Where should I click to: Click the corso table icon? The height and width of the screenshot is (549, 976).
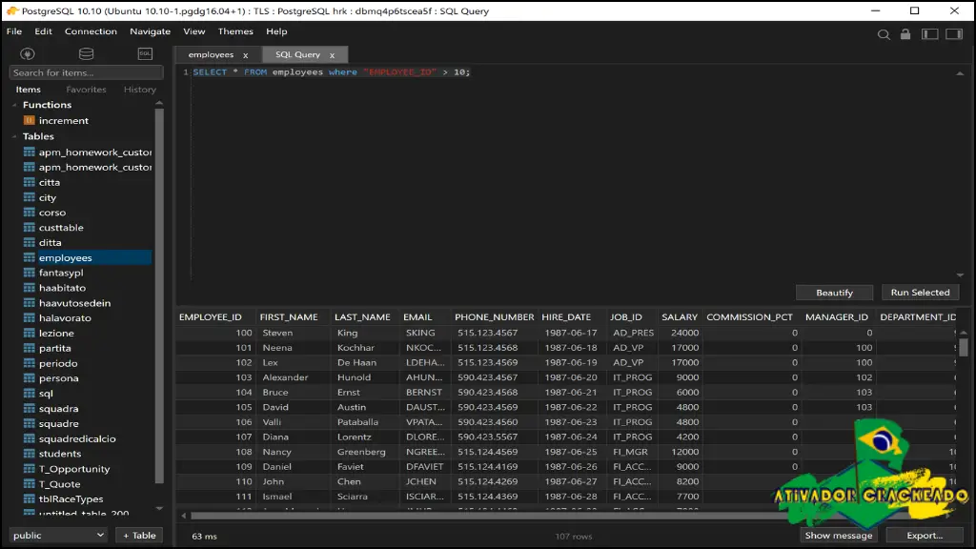[30, 213]
